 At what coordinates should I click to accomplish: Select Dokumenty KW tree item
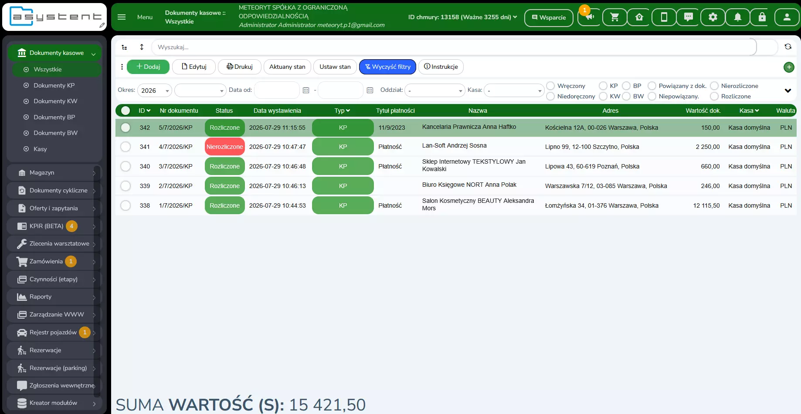55,101
